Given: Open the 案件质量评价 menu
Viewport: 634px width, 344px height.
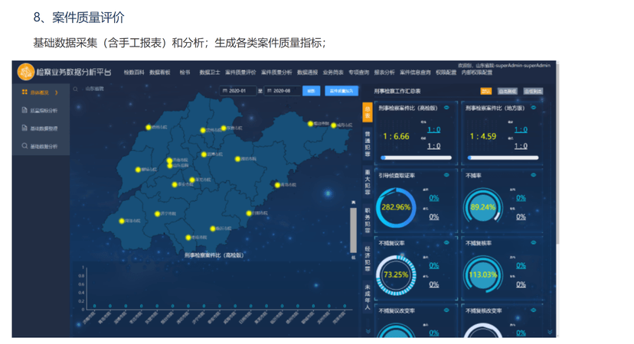Looking at the screenshot, I should click(240, 73).
